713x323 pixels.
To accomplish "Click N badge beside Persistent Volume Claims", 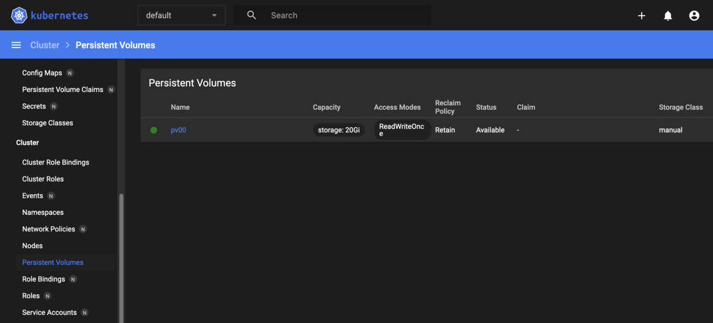I will pos(111,90).
